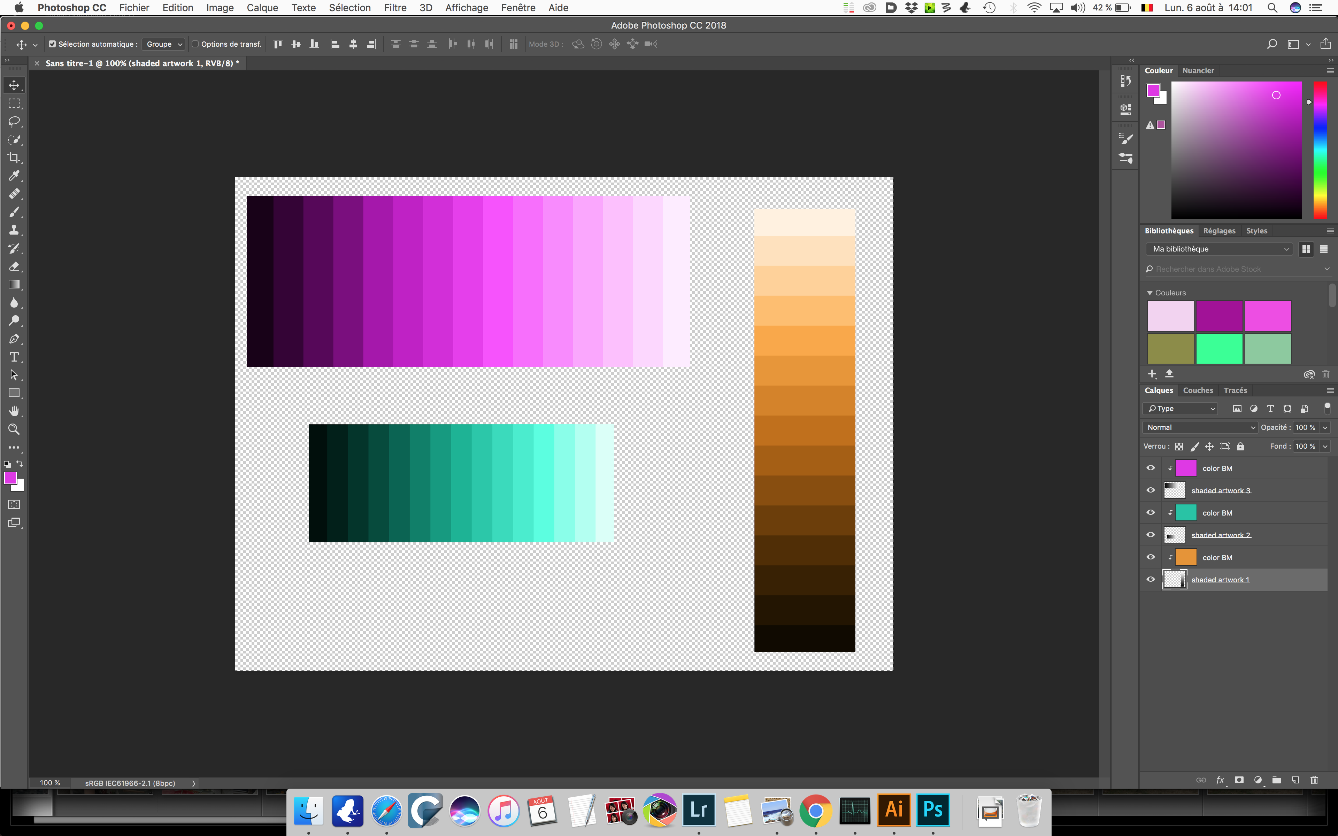The image size is (1338, 836).
Task: Create a new group folder in Layers panel
Action: tap(1277, 780)
